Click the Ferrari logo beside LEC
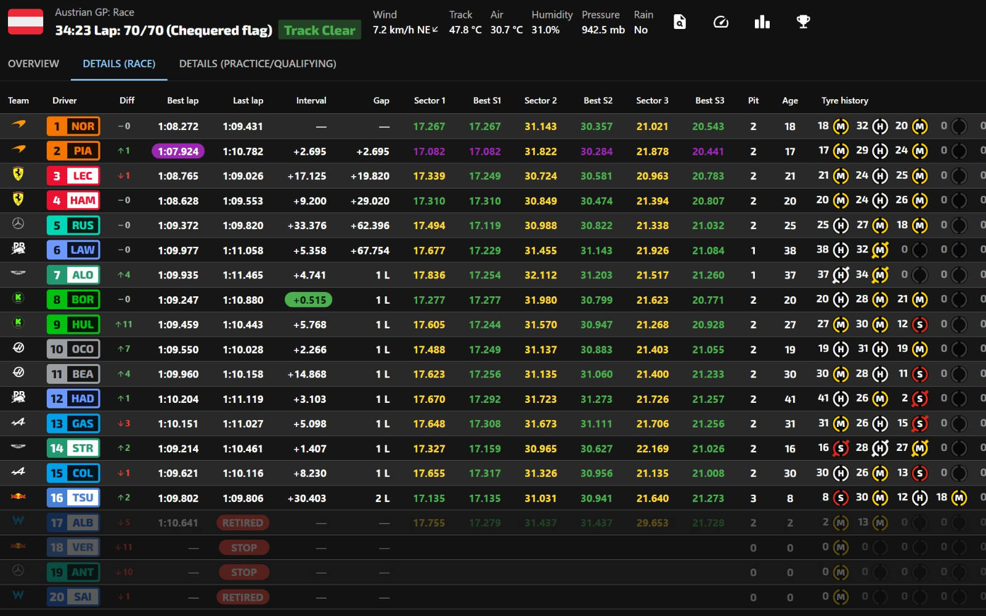The image size is (986, 616). (x=18, y=175)
